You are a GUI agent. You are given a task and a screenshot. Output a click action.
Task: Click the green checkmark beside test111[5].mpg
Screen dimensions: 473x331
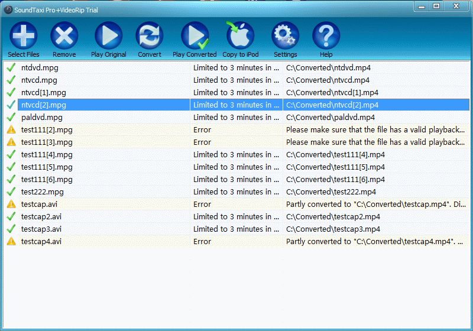pyautogui.click(x=11, y=167)
